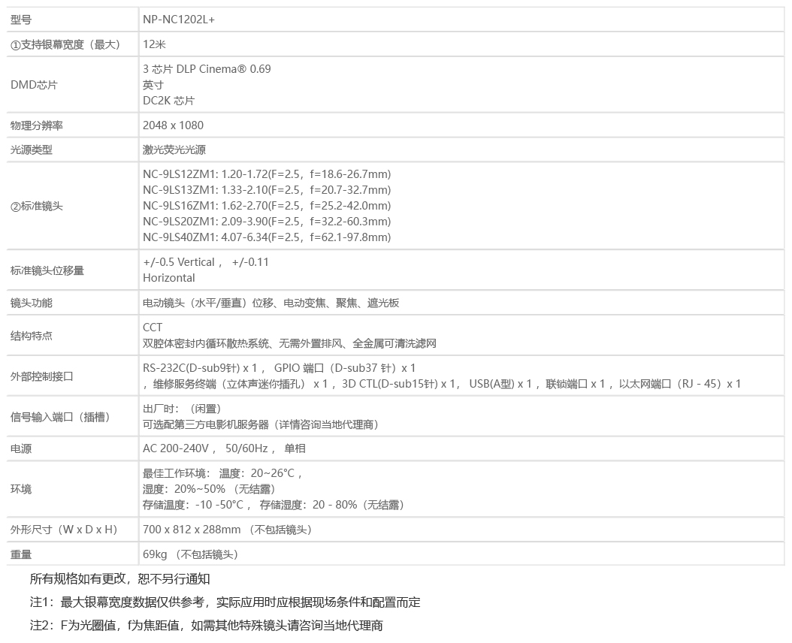Select the 12米 screen width value
This screenshot has height=643, width=792.
(x=154, y=44)
